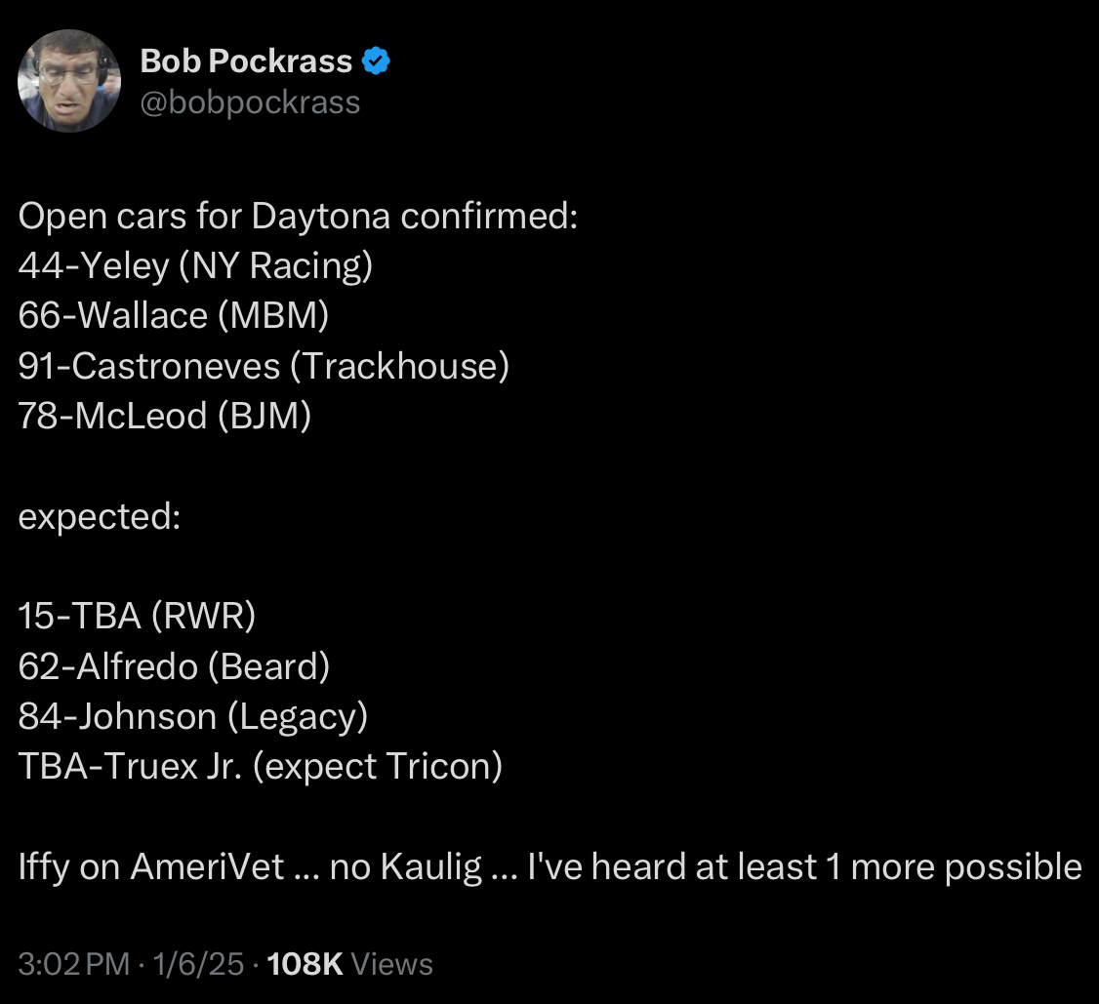This screenshot has height=1004, width=1099.
Task: Open the 108K Views count
Action: [x=349, y=964]
